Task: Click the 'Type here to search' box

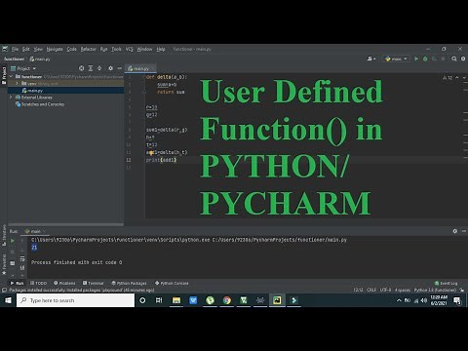Action: tap(75, 300)
